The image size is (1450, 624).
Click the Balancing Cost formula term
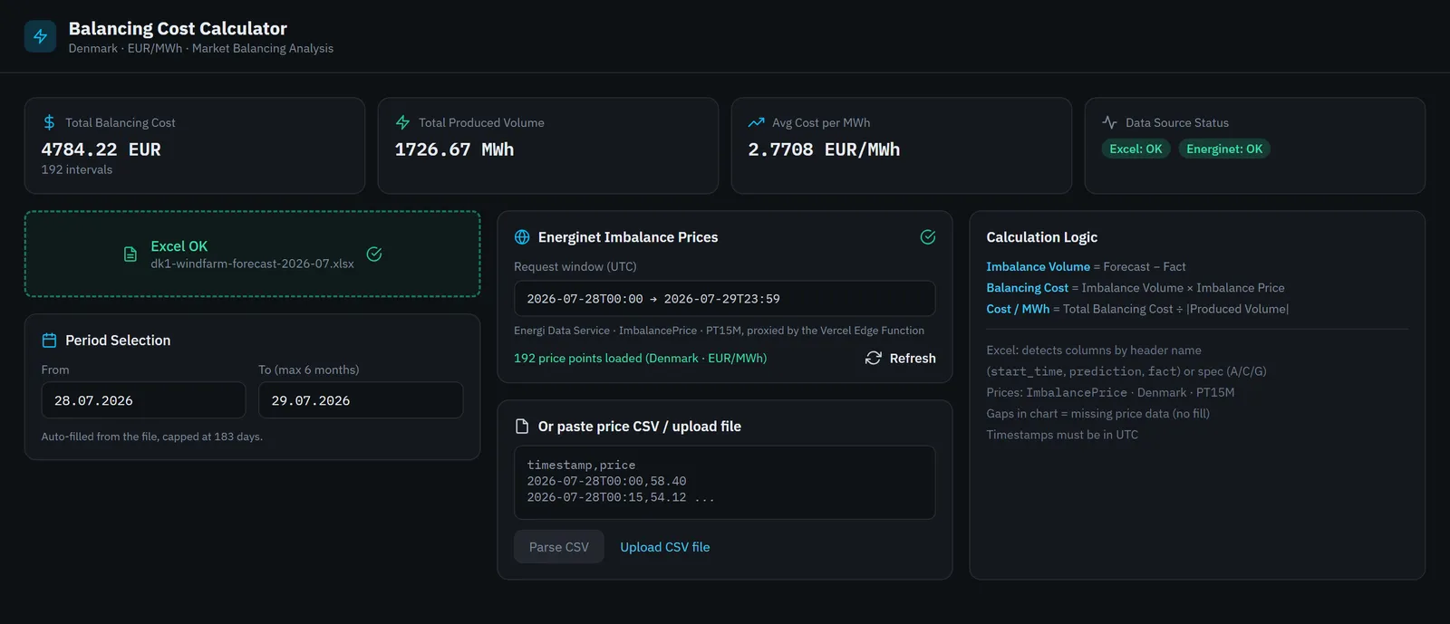pos(1027,288)
